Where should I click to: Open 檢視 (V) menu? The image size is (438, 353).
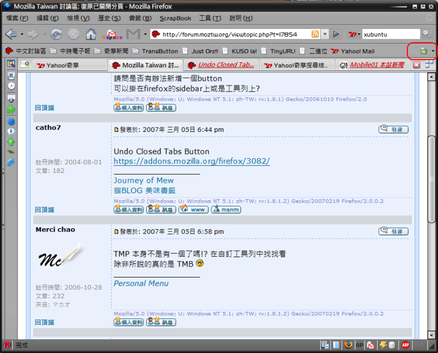[78, 18]
